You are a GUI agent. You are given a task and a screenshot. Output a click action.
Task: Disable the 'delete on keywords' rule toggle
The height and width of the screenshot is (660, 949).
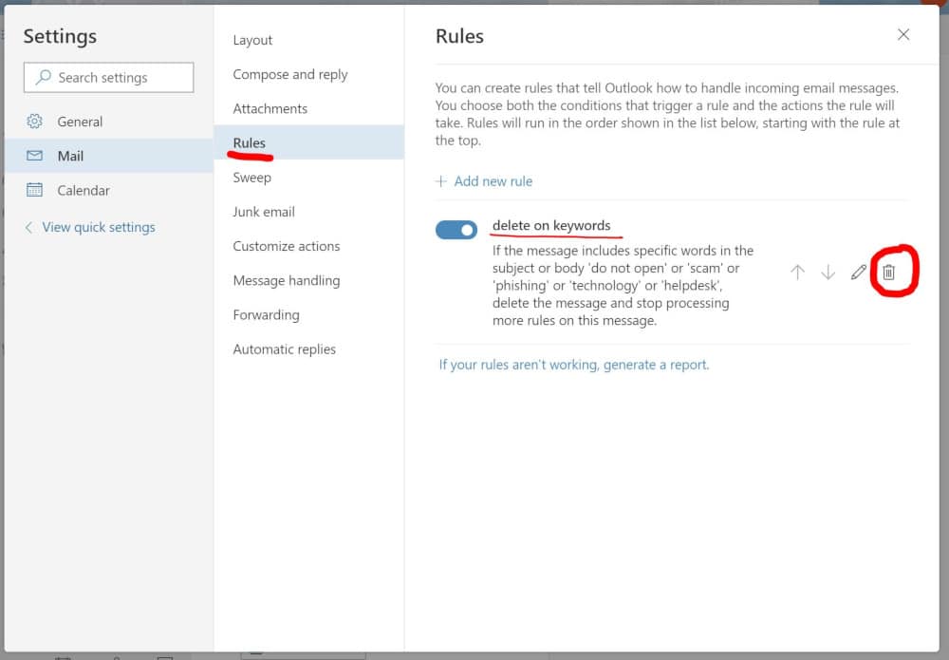click(456, 230)
